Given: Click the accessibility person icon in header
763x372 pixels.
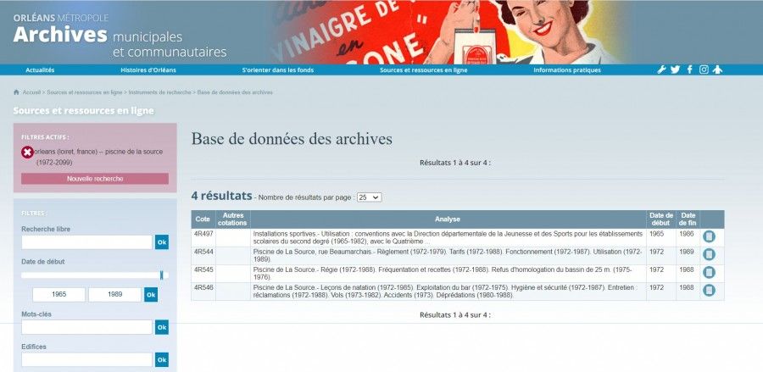Looking at the screenshot, I should point(717,69).
